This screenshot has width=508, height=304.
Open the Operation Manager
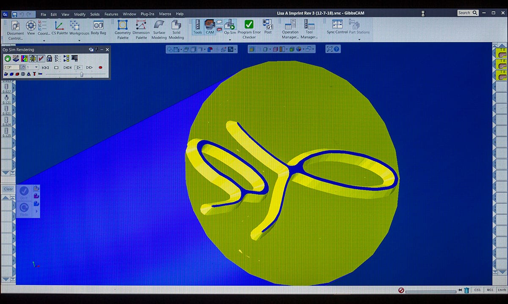click(x=290, y=30)
